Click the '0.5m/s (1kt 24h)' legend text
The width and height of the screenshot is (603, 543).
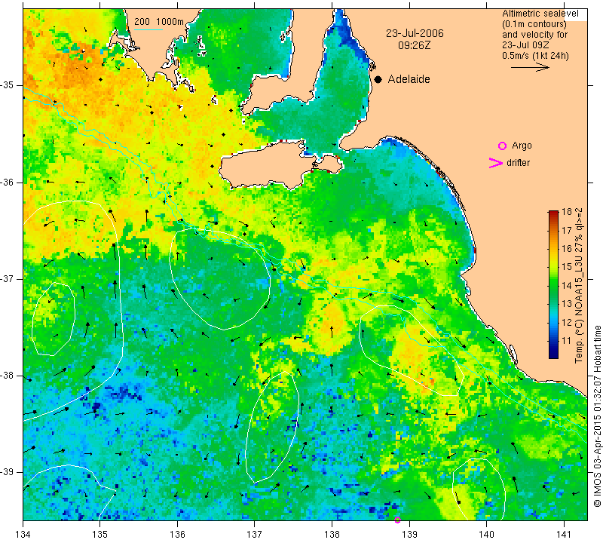click(535, 56)
